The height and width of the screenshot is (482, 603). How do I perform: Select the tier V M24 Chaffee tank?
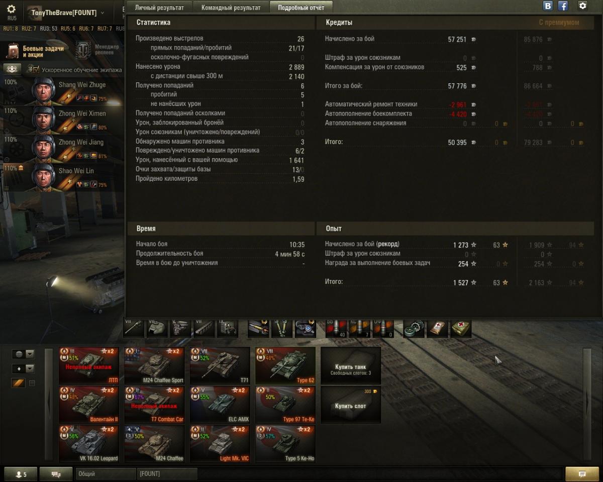pos(154,444)
